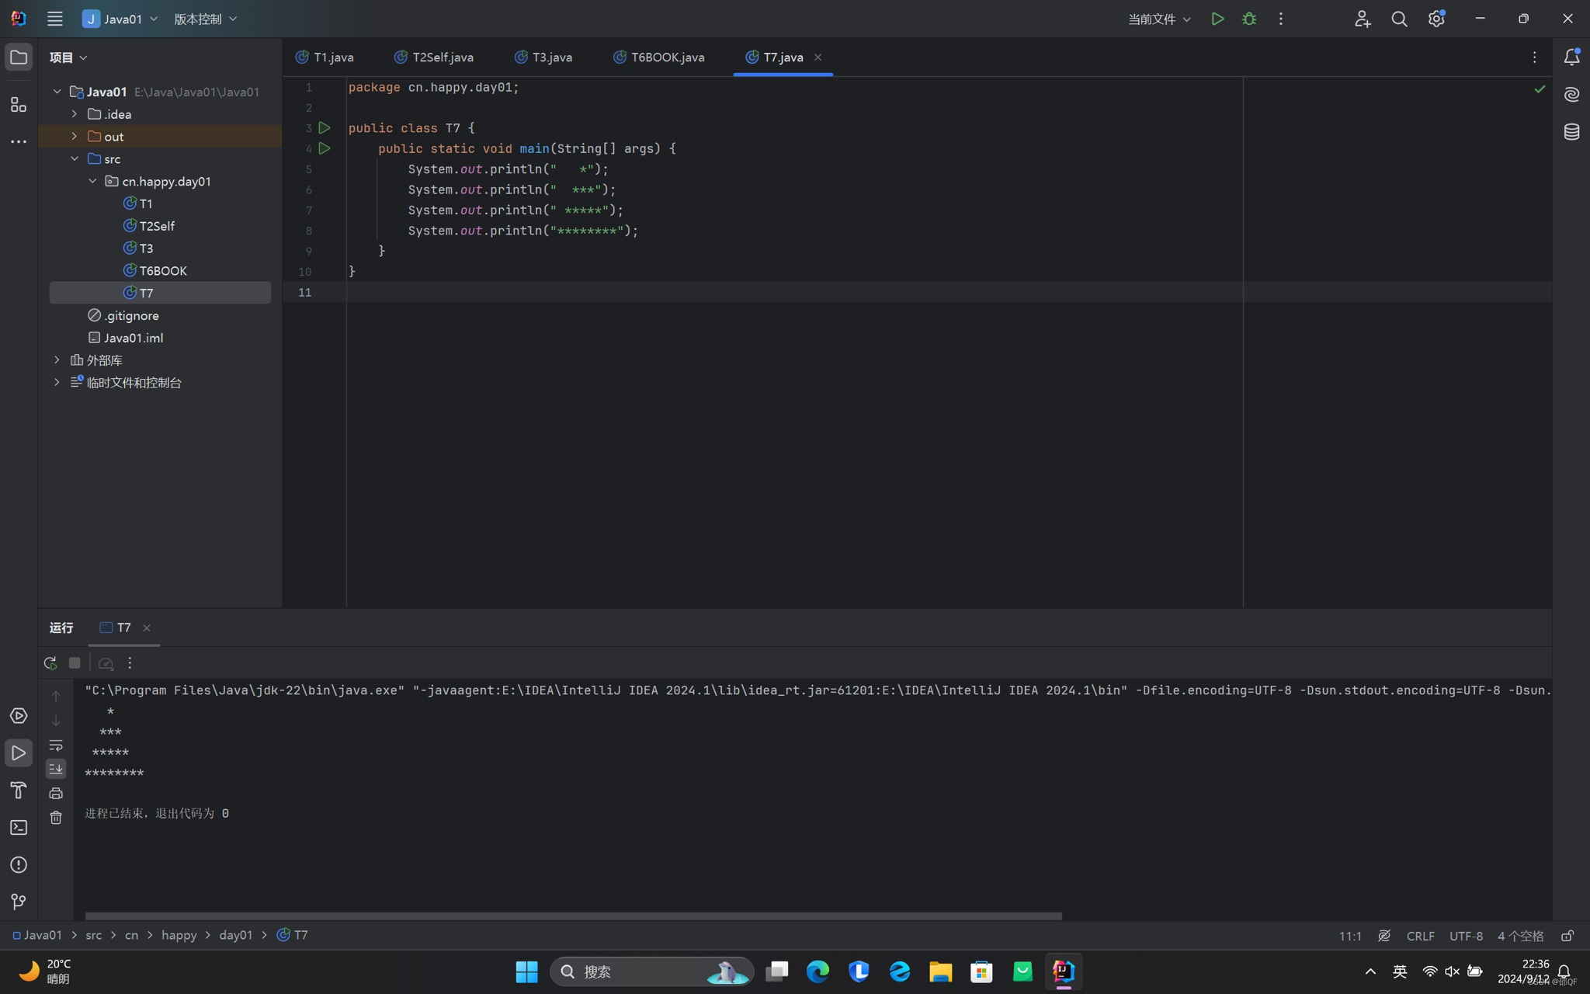Open the Java01 project dropdown
Image resolution: width=1590 pixels, height=994 pixels.
click(x=120, y=19)
